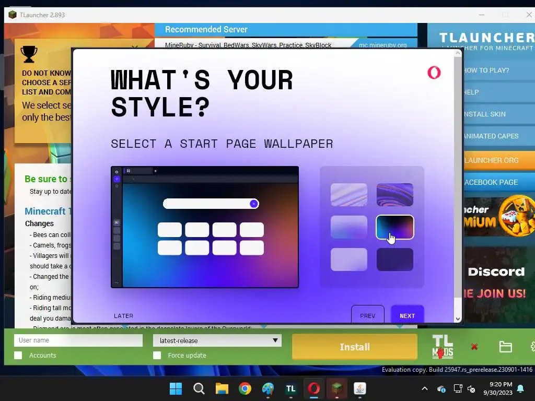Open File Explorer from the taskbar
The width and height of the screenshot is (535, 401).
coord(222,388)
